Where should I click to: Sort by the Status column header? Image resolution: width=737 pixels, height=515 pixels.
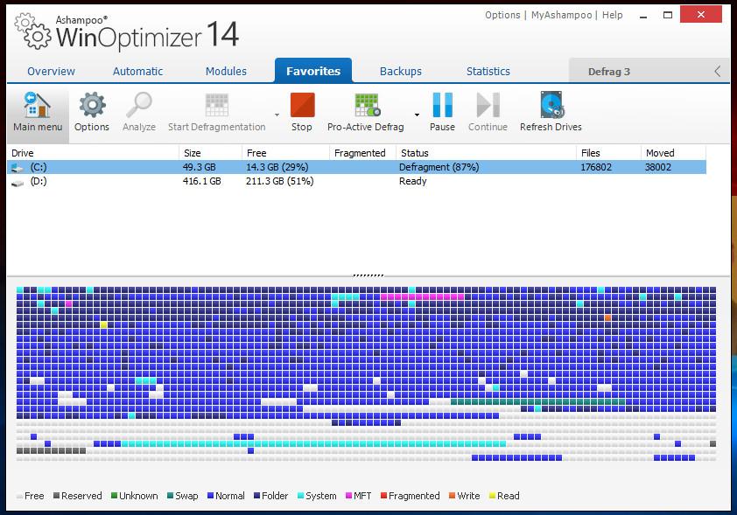tap(486, 153)
